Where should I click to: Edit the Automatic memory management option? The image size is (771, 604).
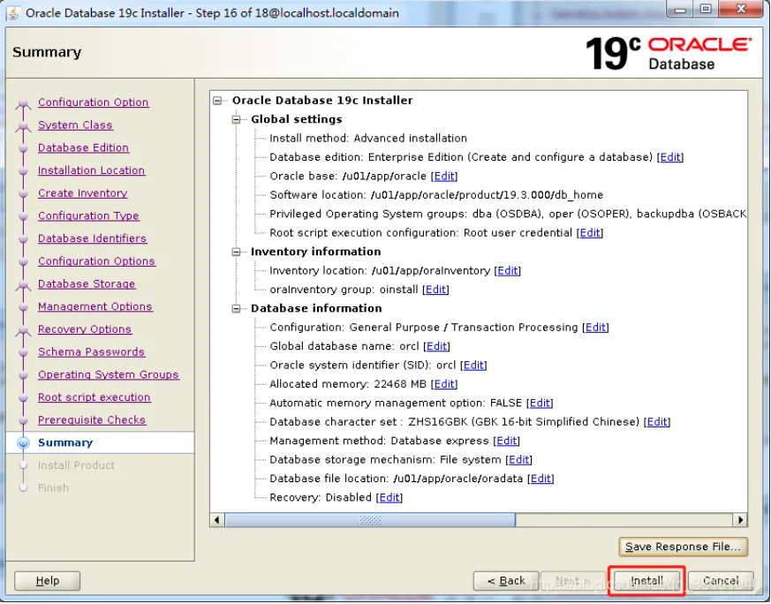pos(540,403)
